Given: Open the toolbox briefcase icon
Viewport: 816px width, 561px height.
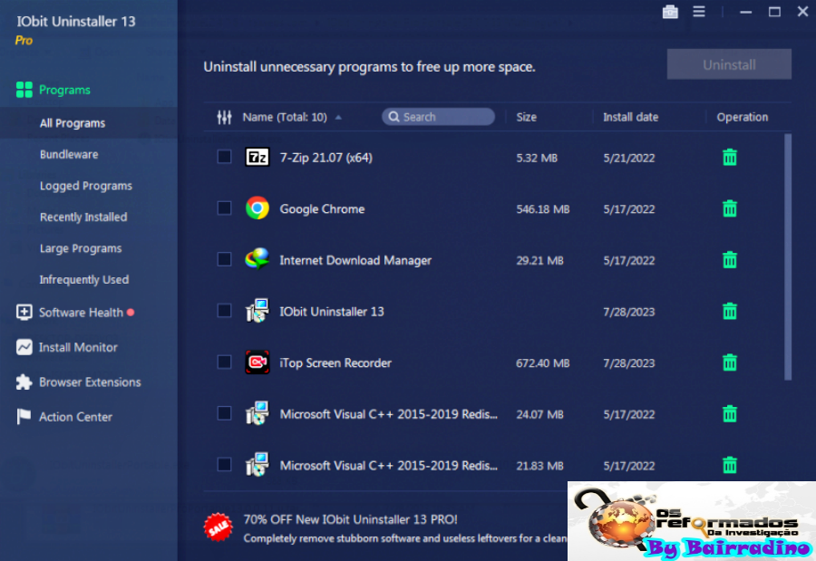Looking at the screenshot, I should tap(670, 12).
